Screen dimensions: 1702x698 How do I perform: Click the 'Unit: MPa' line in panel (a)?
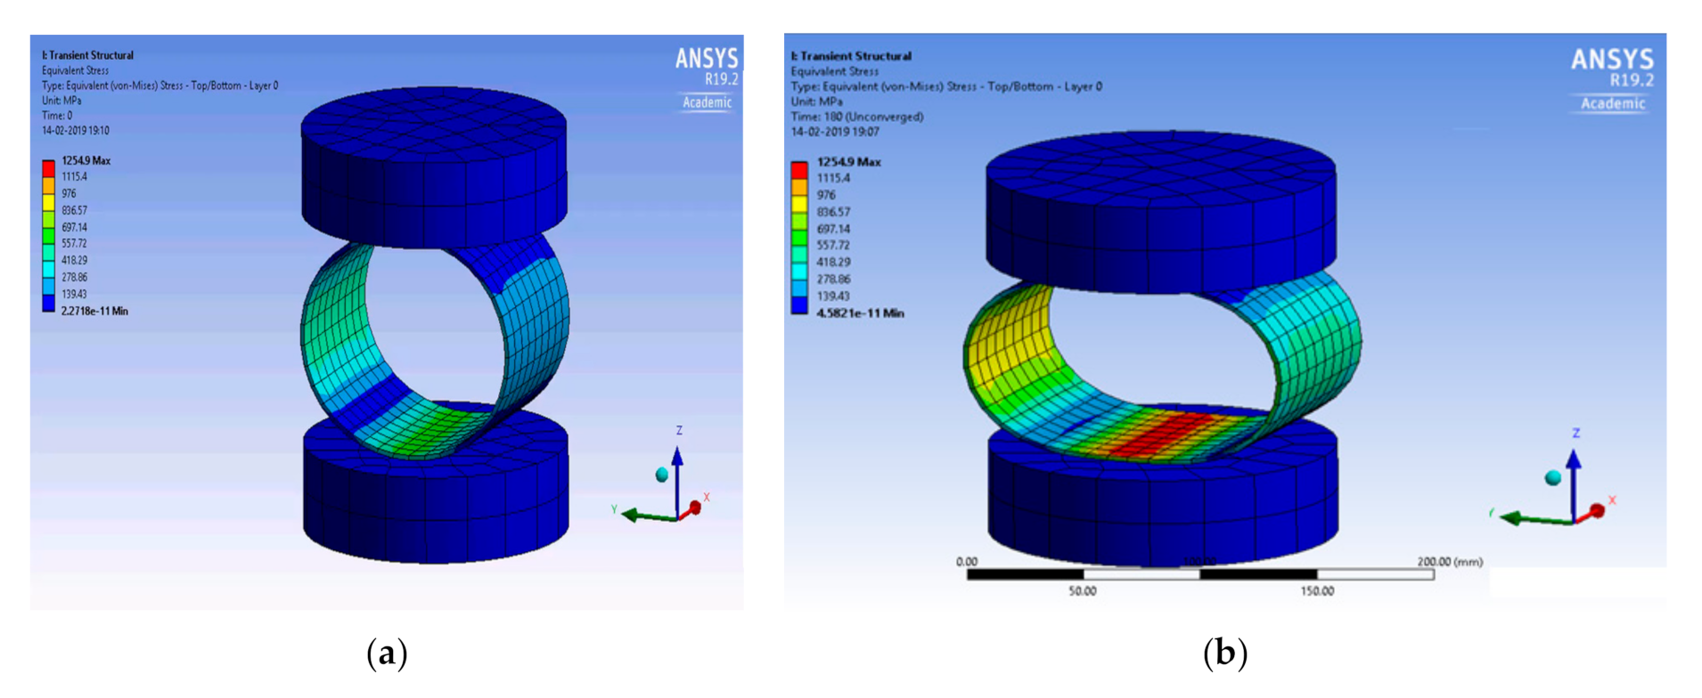(x=61, y=101)
